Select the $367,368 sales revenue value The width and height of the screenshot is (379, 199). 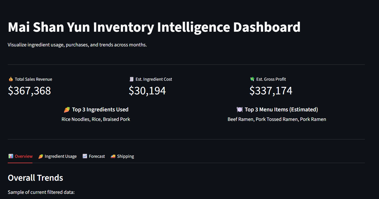(x=29, y=91)
